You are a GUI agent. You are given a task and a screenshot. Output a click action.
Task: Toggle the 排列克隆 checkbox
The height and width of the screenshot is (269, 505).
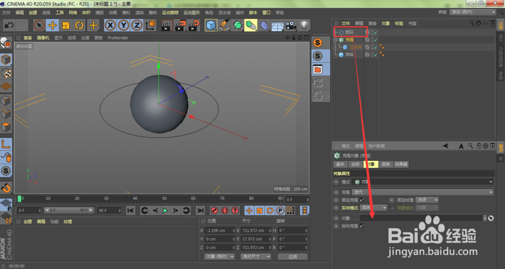click(x=362, y=226)
